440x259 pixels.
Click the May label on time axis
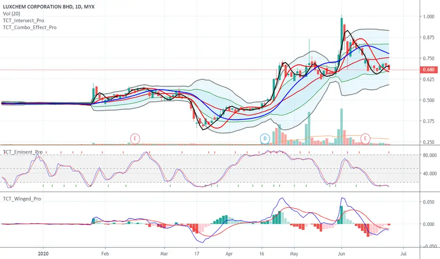click(x=294, y=254)
